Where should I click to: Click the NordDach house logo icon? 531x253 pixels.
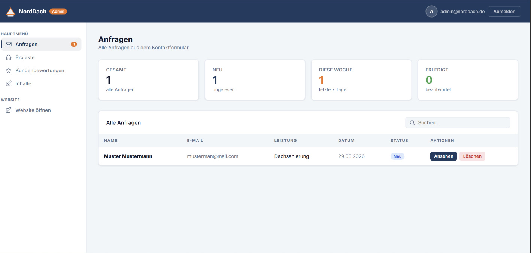point(11,12)
